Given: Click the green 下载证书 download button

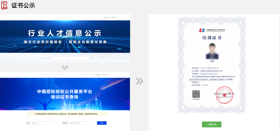Looking at the screenshot, I should tap(212, 125).
